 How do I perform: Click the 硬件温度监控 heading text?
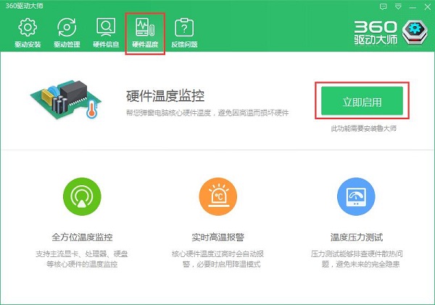[x=165, y=96]
